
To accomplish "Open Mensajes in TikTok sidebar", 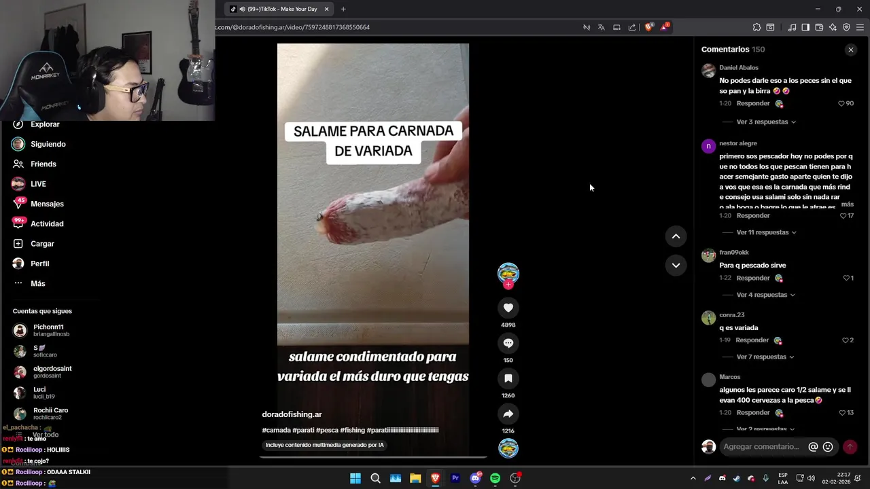I will tap(47, 204).
